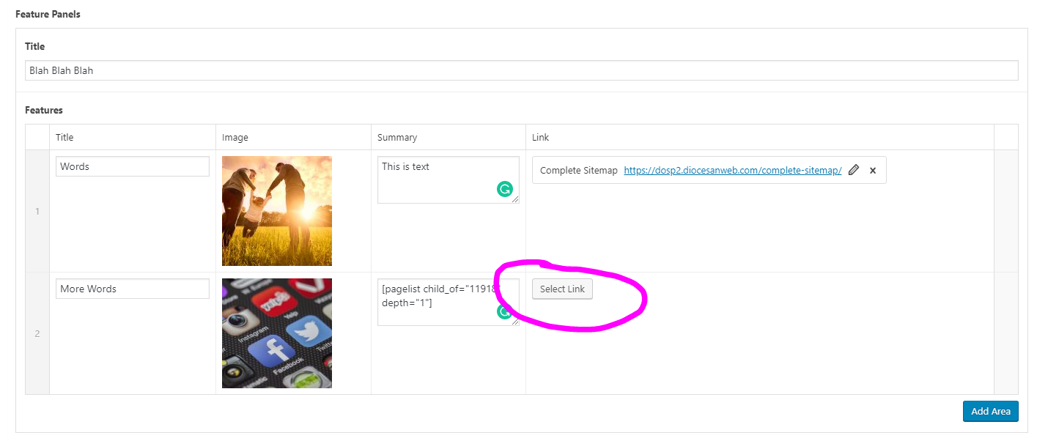Viewport: 1048px width, 441px height.
Task: Click the "More Words" feature title input
Action: pos(132,289)
